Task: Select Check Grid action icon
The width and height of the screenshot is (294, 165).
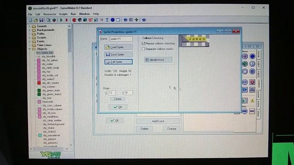Action: 252,71
